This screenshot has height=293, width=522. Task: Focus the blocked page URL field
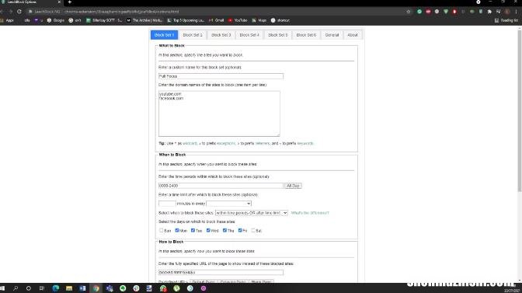[221, 272]
